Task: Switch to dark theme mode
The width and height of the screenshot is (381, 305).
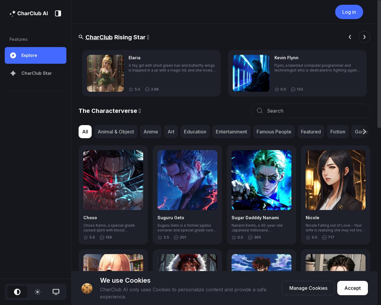Action: click(17, 292)
